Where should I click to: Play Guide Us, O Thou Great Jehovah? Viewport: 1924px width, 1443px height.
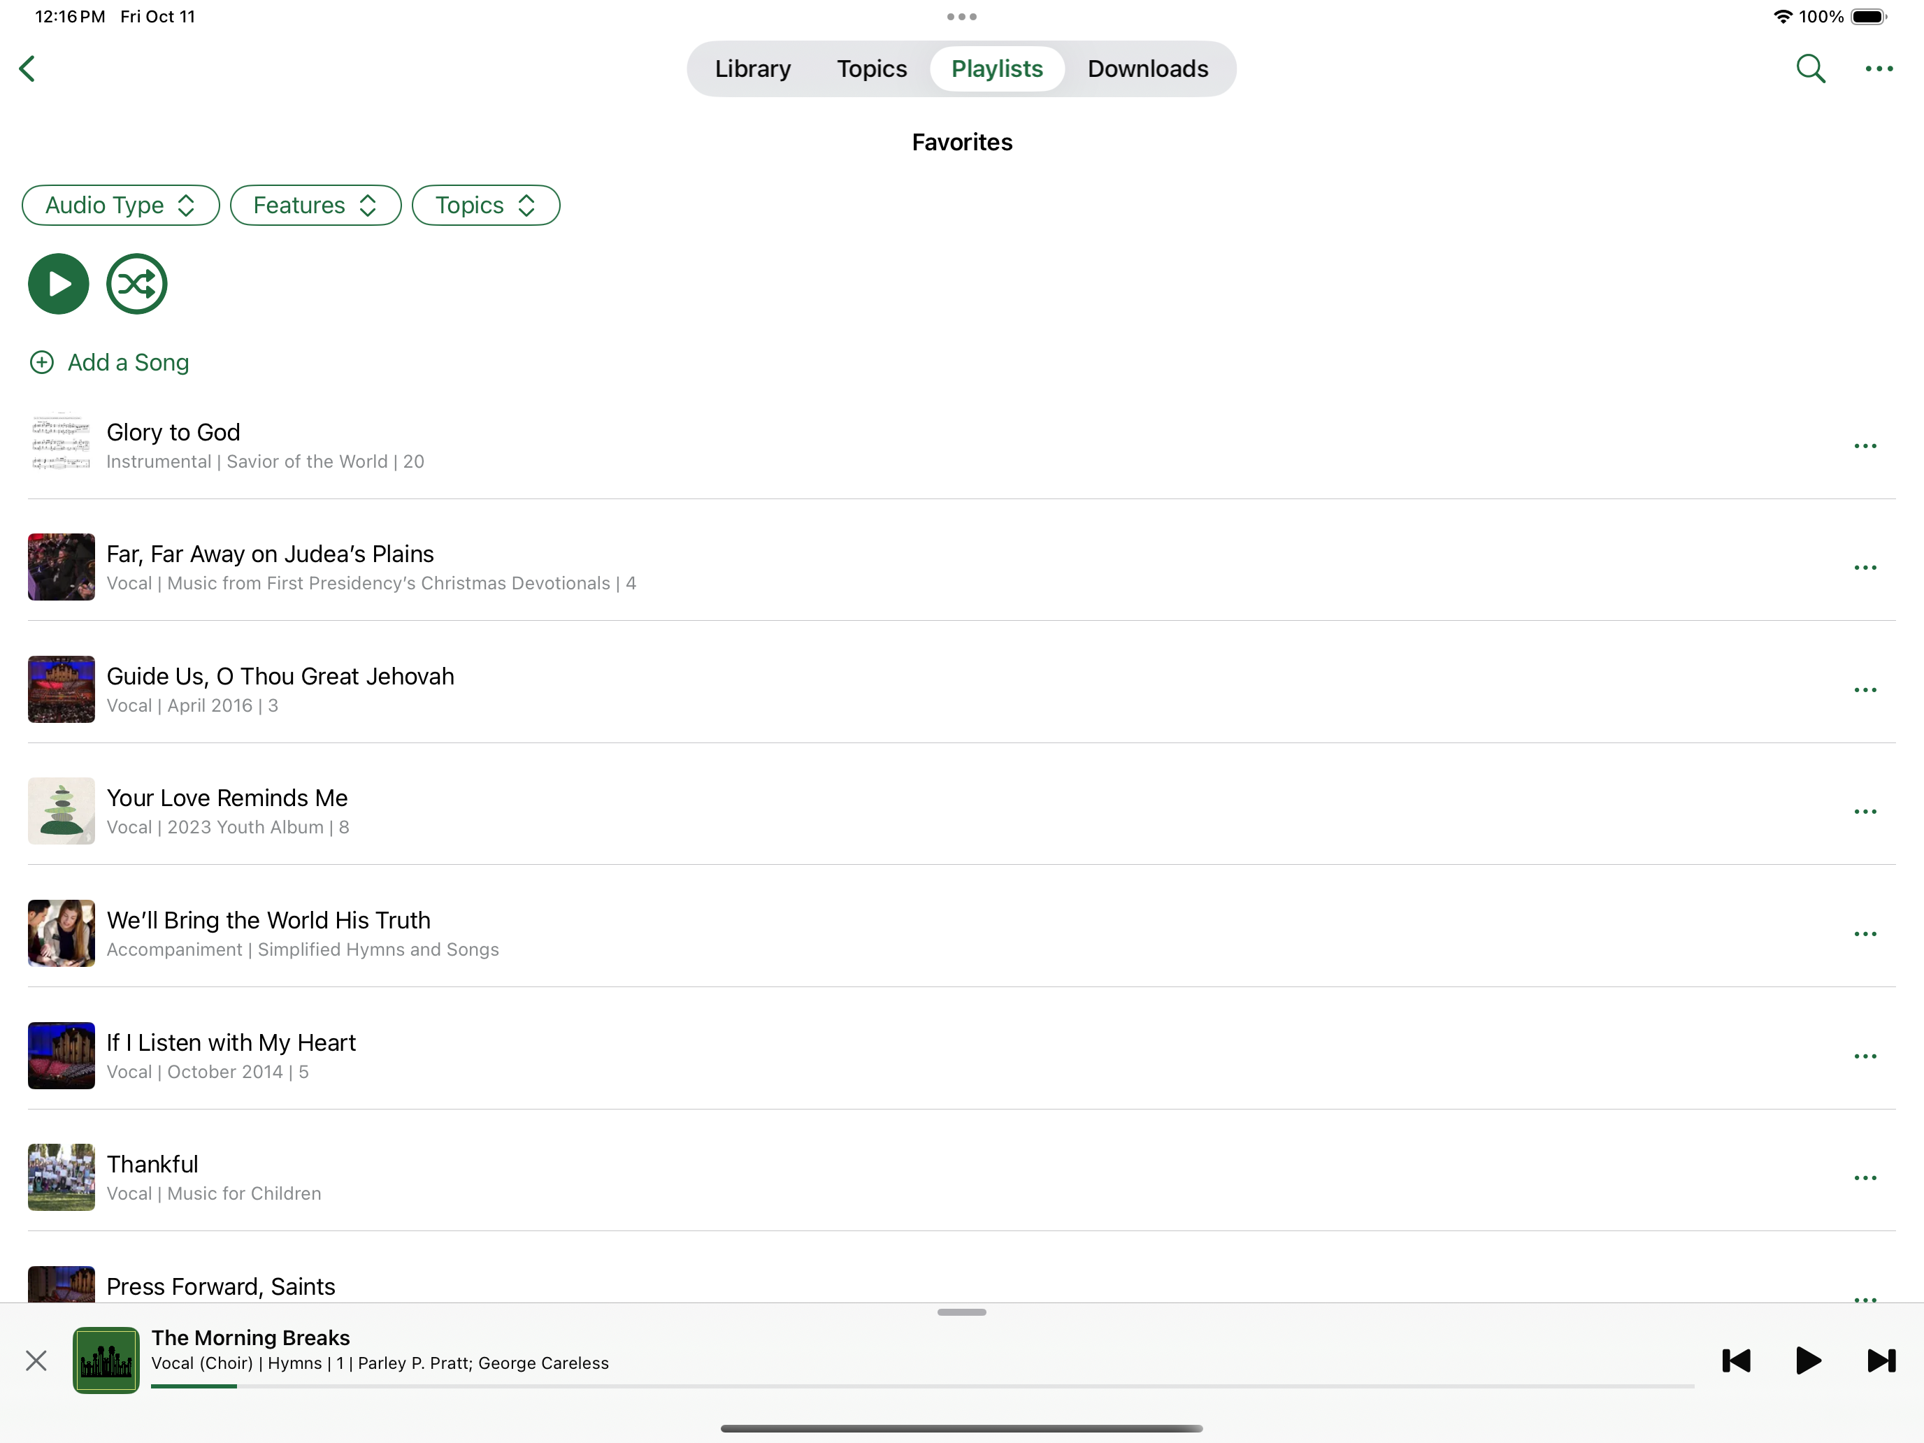pos(961,689)
